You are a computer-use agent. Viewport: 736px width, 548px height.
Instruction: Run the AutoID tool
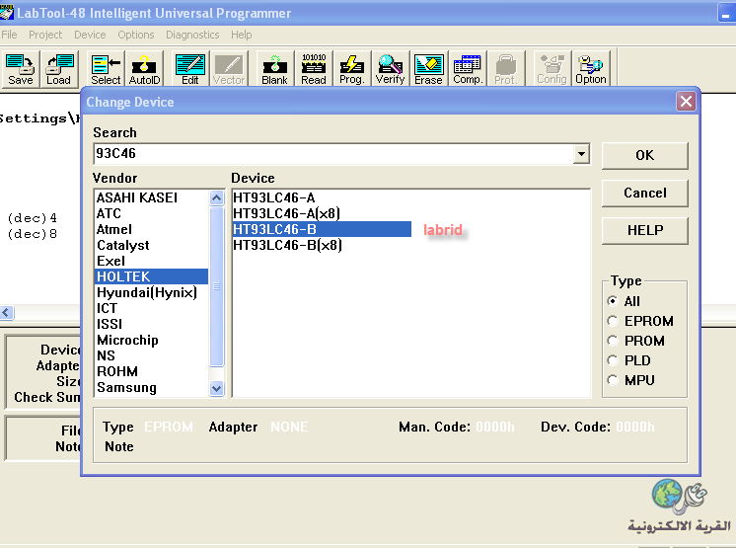(145, 68)
